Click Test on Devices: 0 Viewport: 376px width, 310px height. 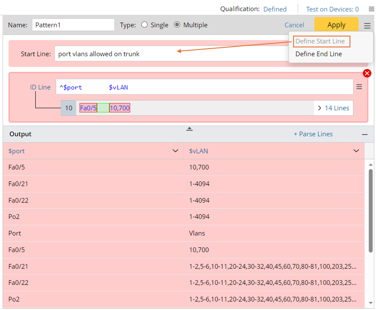332,9
